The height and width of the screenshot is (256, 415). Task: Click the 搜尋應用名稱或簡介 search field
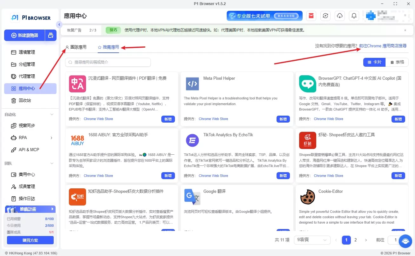108,62
